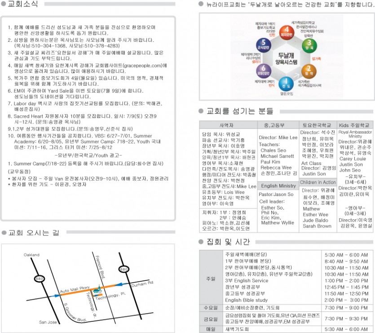Select the 토요한국학교 column header

pos(317,125)
